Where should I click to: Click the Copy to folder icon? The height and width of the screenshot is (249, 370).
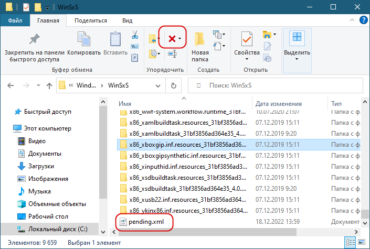(153, 54)
